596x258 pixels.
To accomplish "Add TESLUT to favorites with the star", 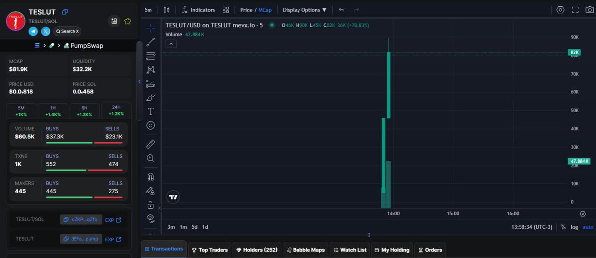I will [128, 21].
